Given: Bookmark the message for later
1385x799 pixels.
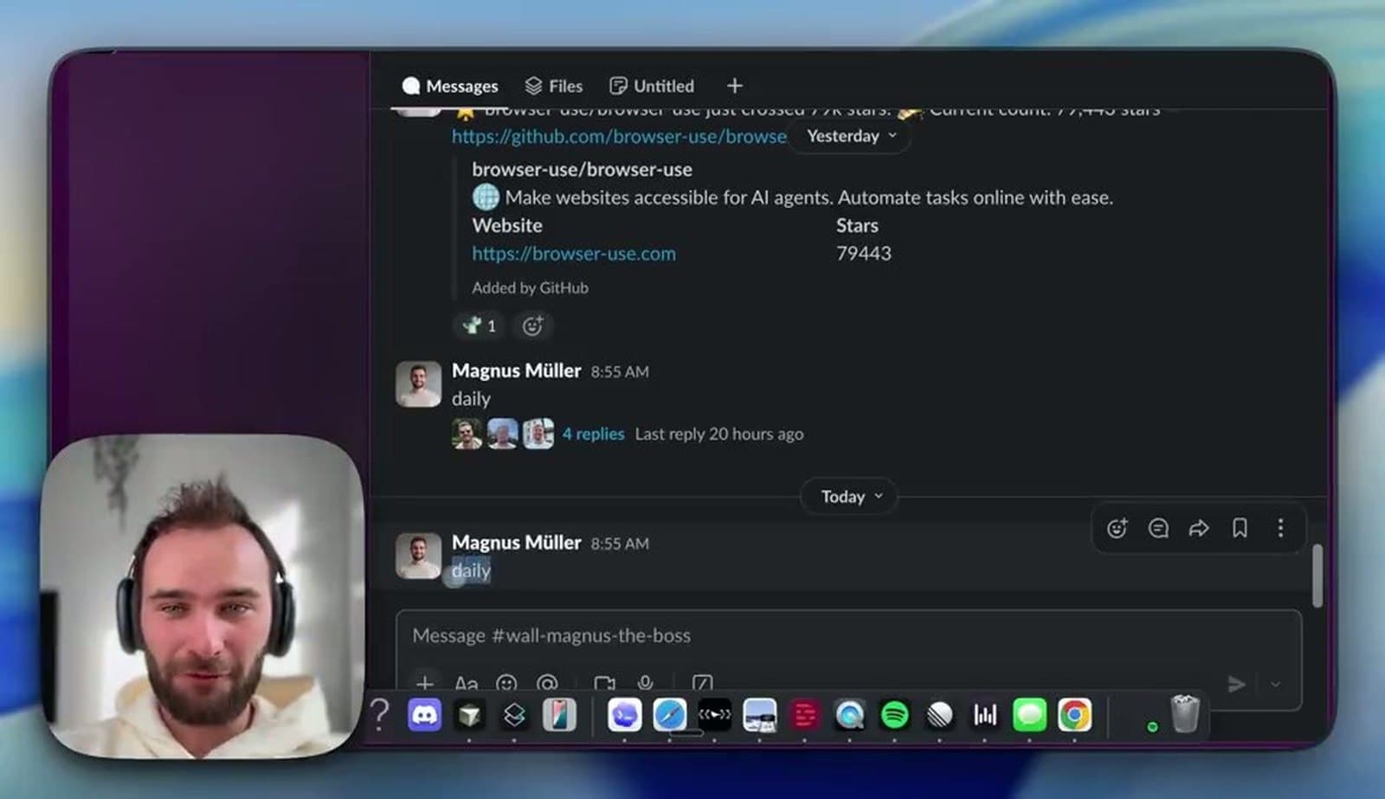Looking at the screenshot, I should click(x=1240, y=528).
